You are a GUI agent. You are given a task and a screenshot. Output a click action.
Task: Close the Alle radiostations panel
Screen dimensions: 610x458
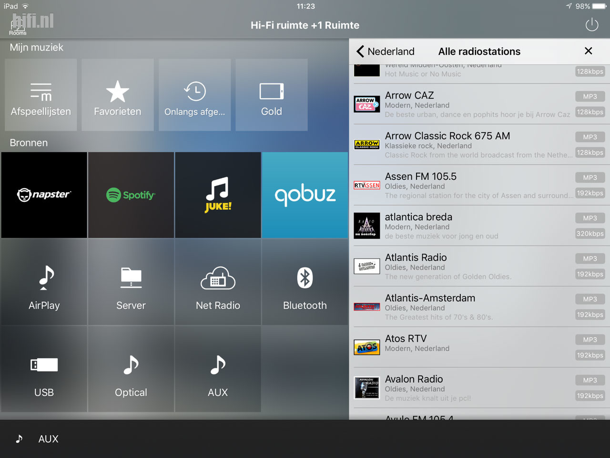(x=589, y=51)
